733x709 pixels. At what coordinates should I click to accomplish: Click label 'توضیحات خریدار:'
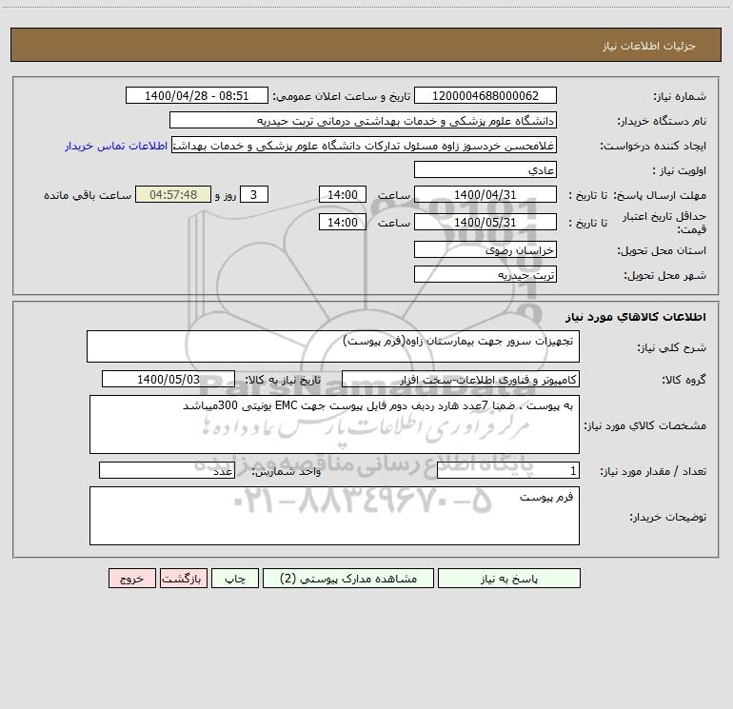tap(668, 517)
